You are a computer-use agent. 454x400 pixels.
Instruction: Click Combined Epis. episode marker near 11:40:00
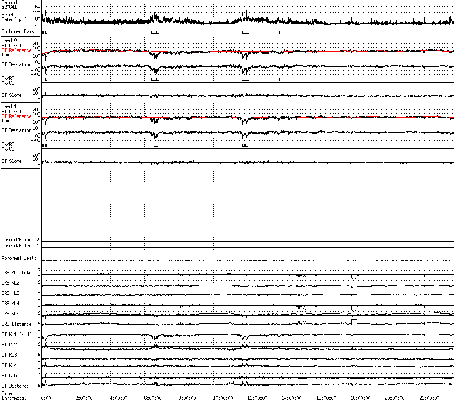coord(245,32)
